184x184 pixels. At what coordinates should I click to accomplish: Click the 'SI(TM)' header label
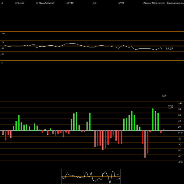click(x=70, y=3)
